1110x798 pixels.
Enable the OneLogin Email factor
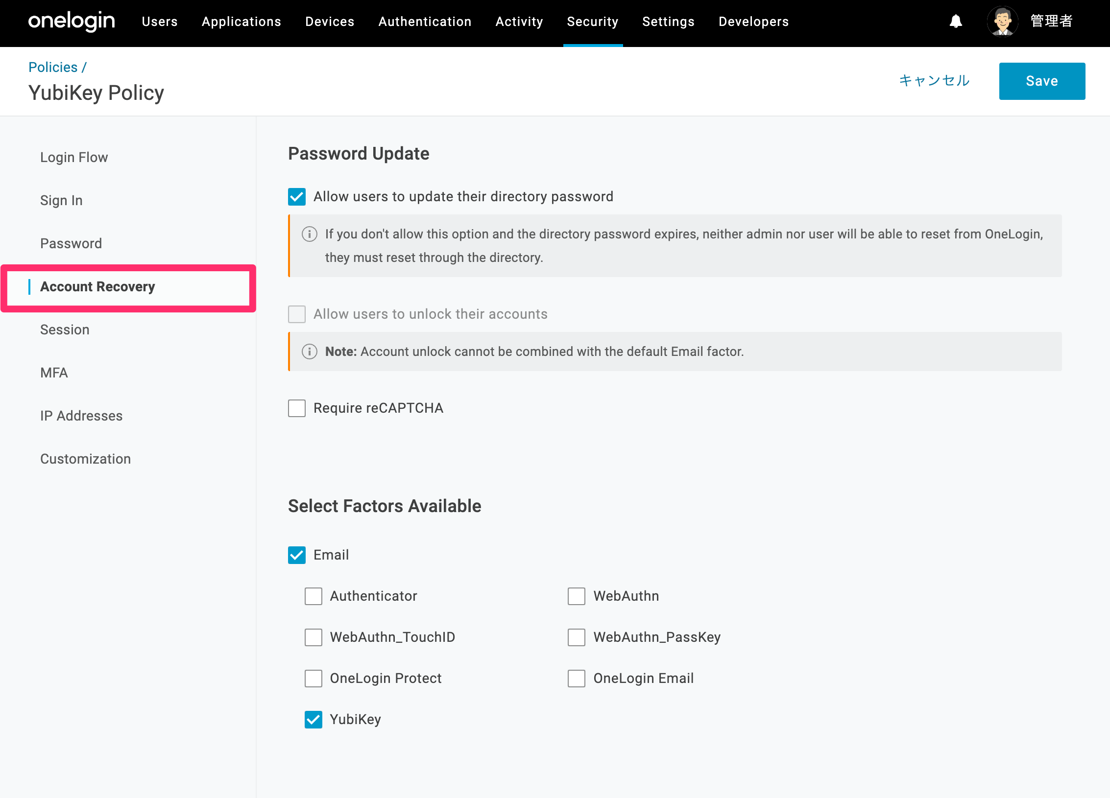(577, 679)
